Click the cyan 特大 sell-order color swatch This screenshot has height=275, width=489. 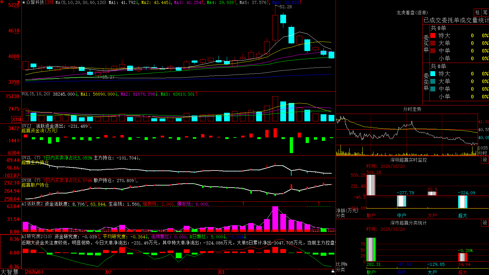pos(433,74)
